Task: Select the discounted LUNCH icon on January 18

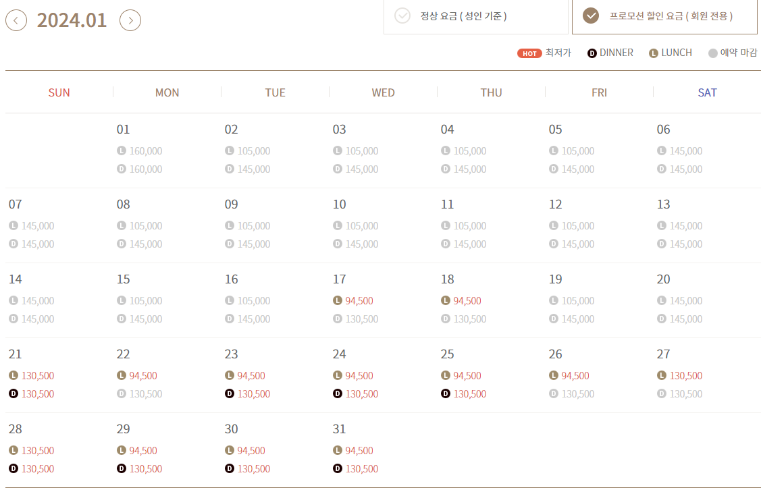Action: click(x=444, y=300)
